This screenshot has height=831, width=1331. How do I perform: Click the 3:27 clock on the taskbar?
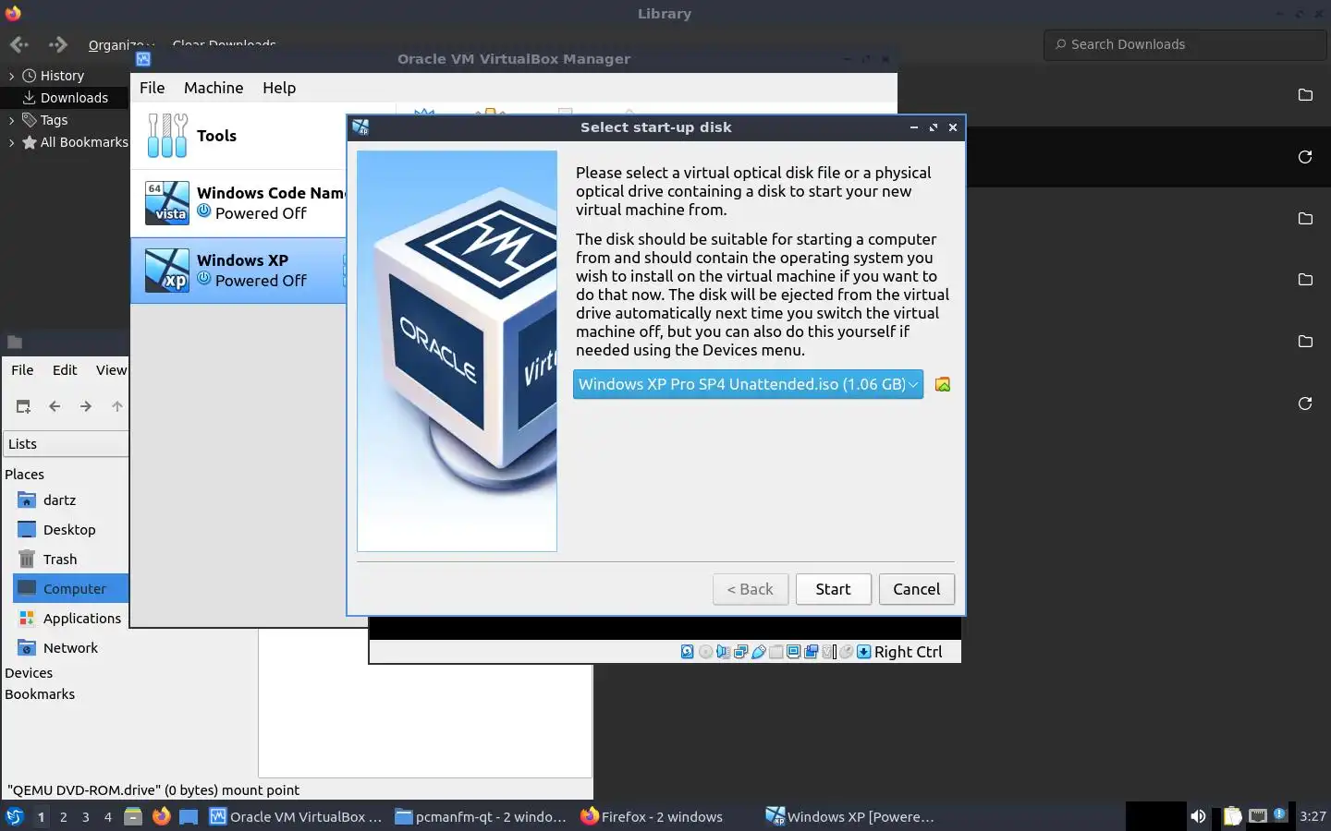pyautogui.click(x=1313, y=816)
